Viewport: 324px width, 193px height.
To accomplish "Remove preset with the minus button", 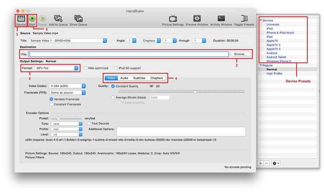I will click(x=266, y=163).
